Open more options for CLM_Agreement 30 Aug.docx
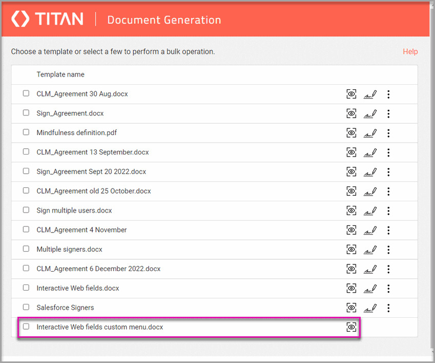Viewport: 435px width, 363px height. tap(388, 94)
